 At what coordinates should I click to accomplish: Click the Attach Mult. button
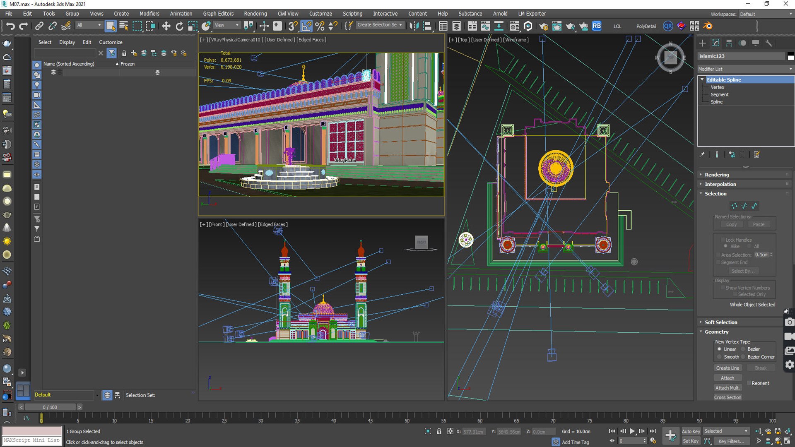pyautogui.click(x=728, y=388)
